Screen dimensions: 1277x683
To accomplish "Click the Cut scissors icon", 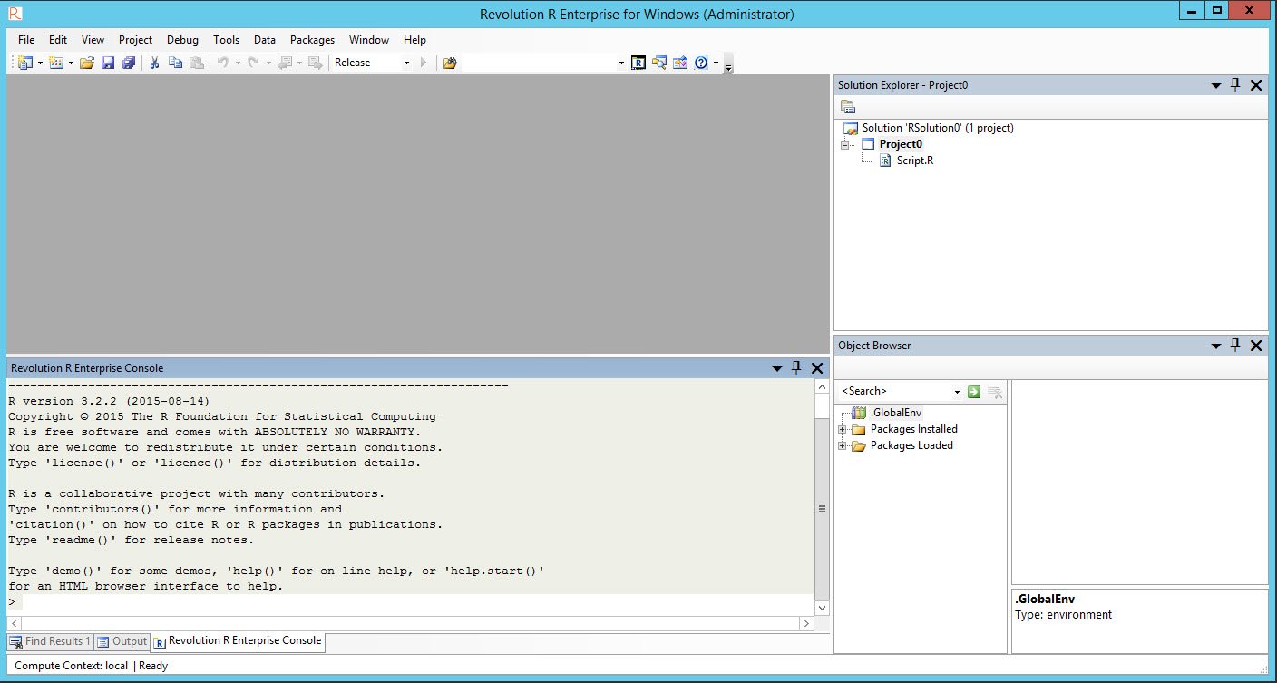I will point(154,63).
